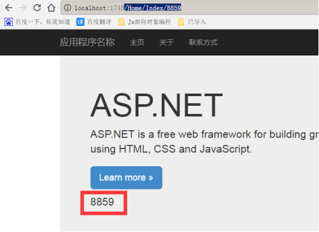Open the browser home page icon
Viewport: 319px width, 232px height.
51,7
